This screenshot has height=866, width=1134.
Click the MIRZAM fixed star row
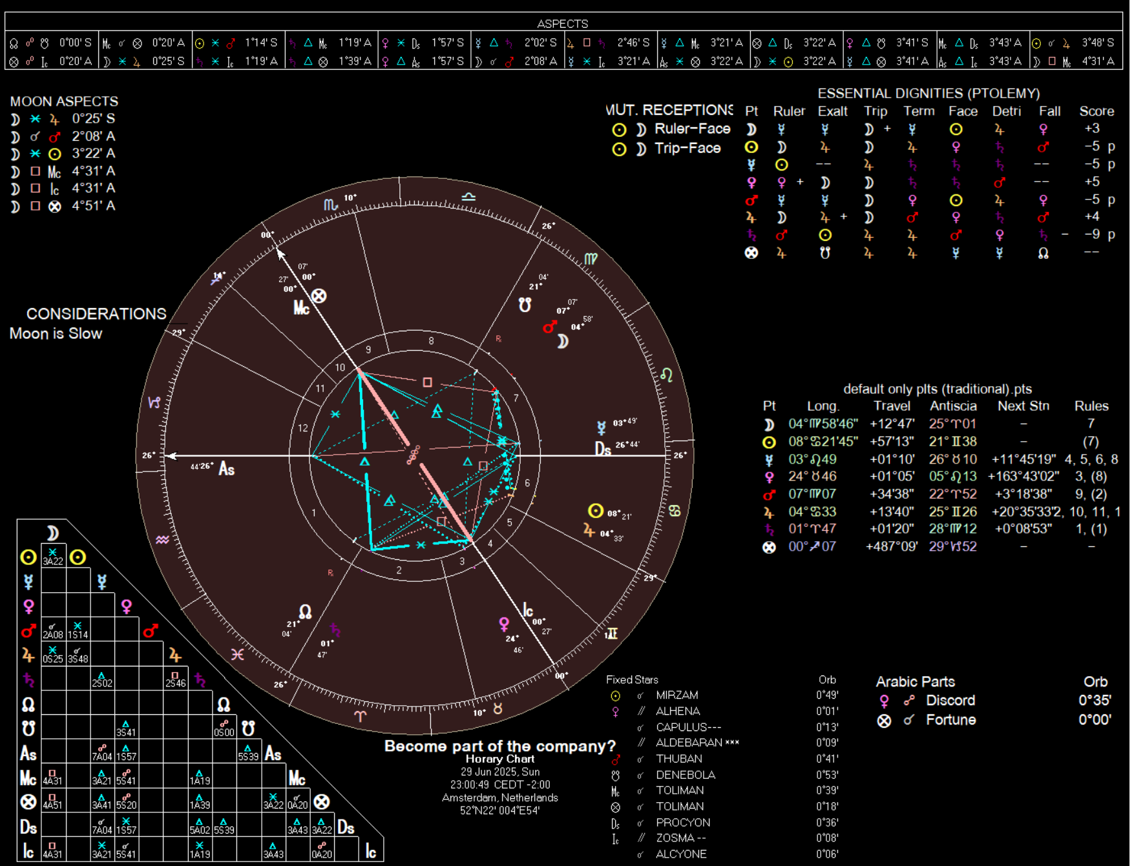click(x=724, y=696)
